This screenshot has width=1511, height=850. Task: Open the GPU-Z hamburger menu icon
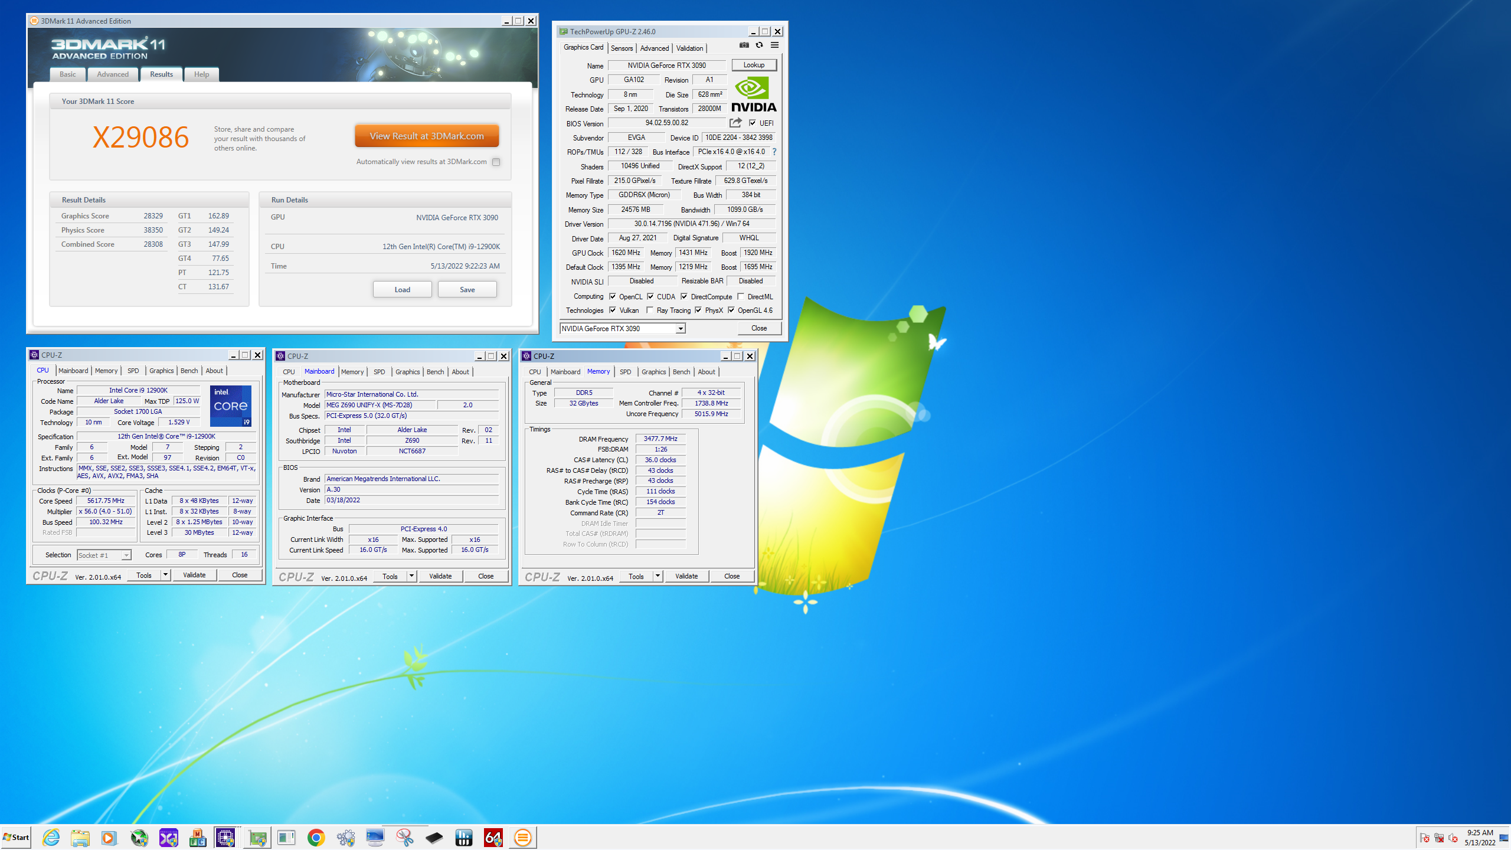(x=775, y=45)
